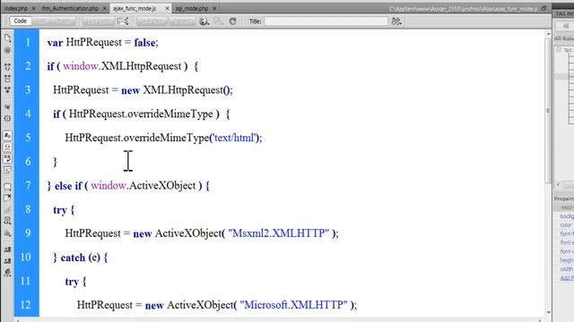Click 'window.ActiveXObject' on line 7
The image size is (574, 322).
(143, 186)
